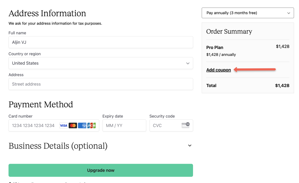Click the Full name input showing Aljin VJ
Image resolution: width=299 pixels, height=183 pixels.
101,42
